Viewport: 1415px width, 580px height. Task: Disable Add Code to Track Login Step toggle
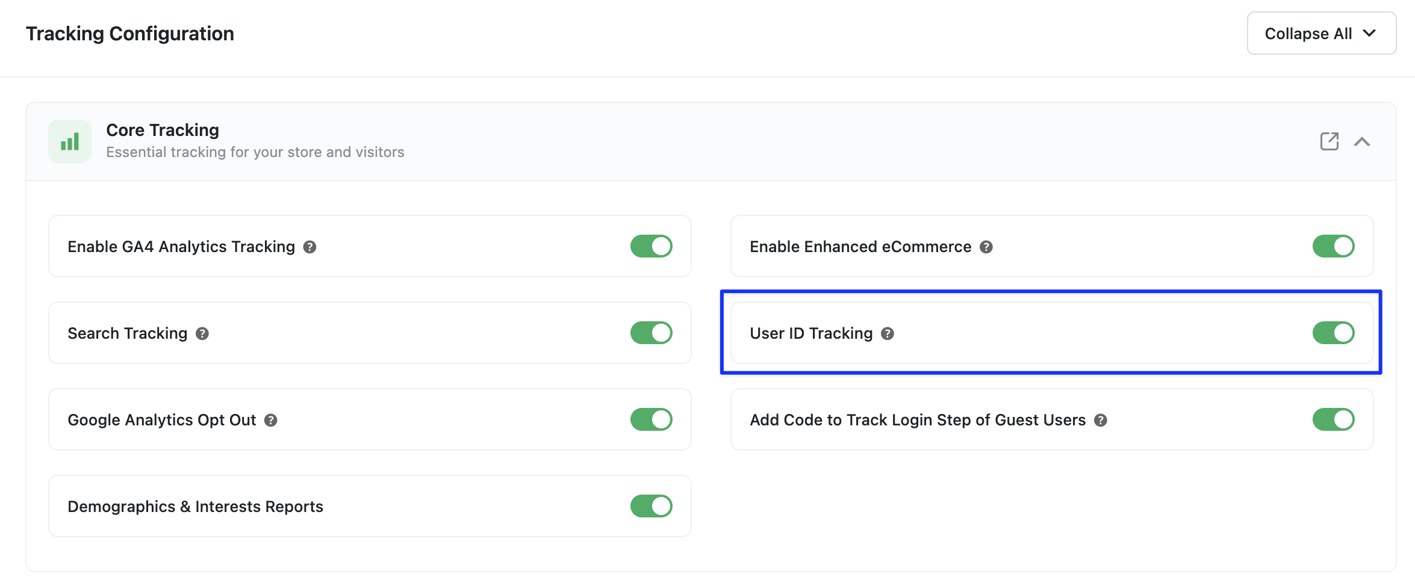tap(1334, 419)
